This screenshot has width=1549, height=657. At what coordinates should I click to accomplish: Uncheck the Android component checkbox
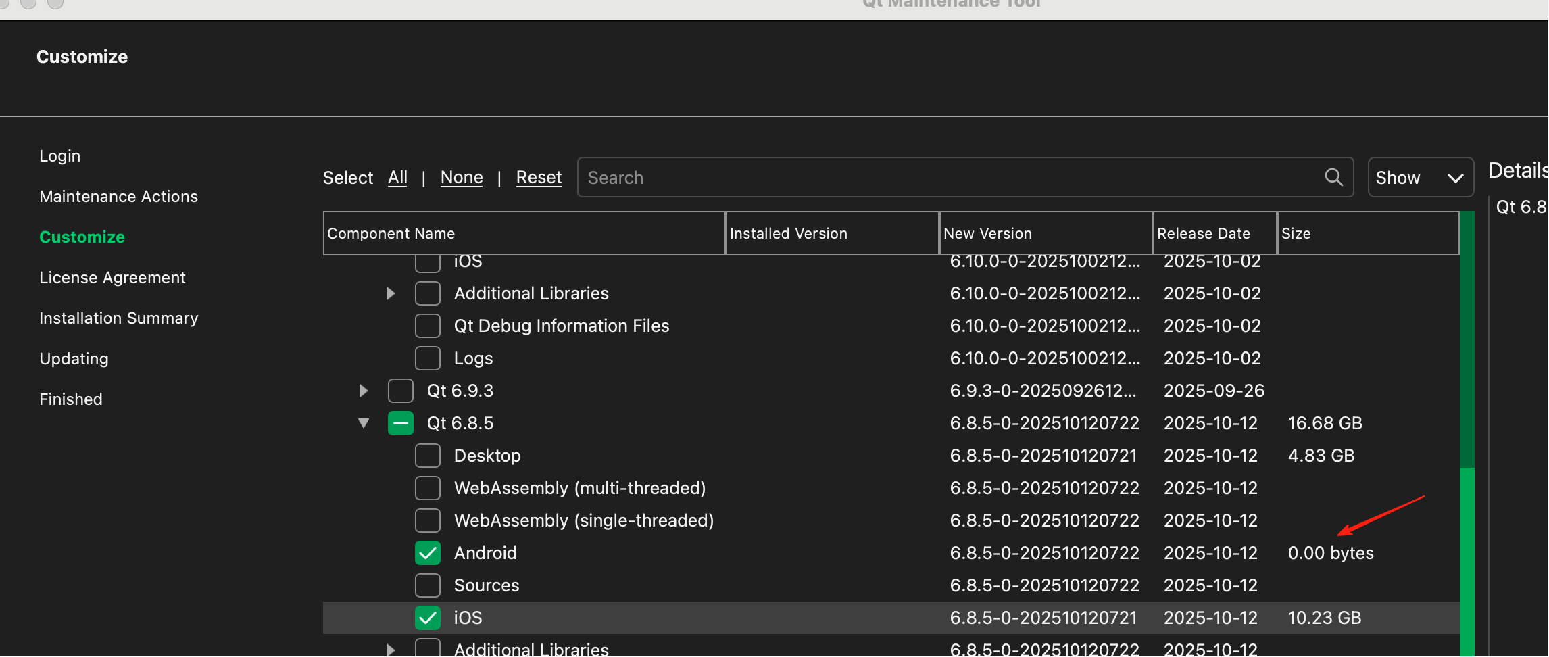428,553
